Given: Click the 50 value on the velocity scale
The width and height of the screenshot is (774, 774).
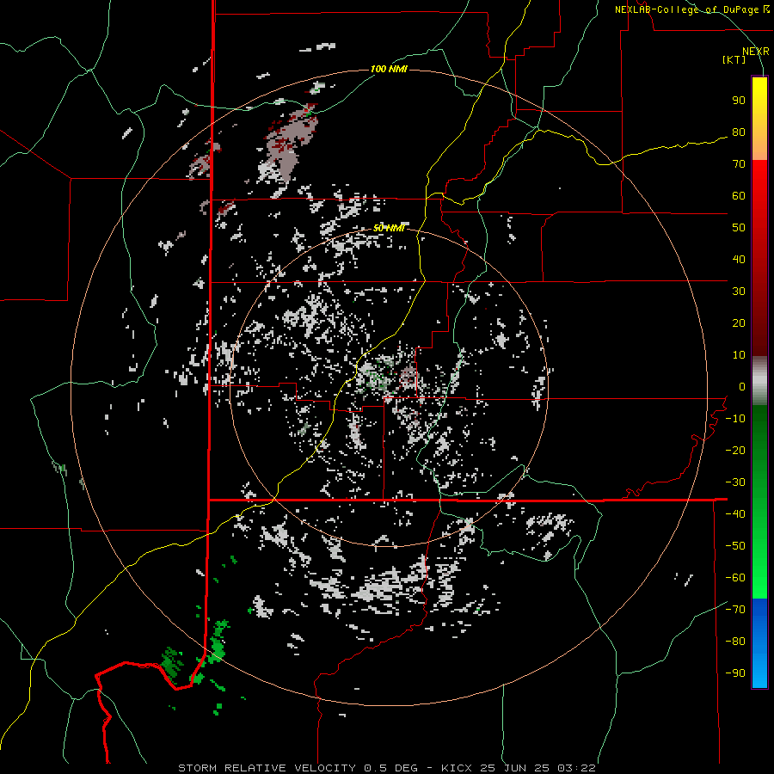Looking at the screenshot, I should pos(739,228).
